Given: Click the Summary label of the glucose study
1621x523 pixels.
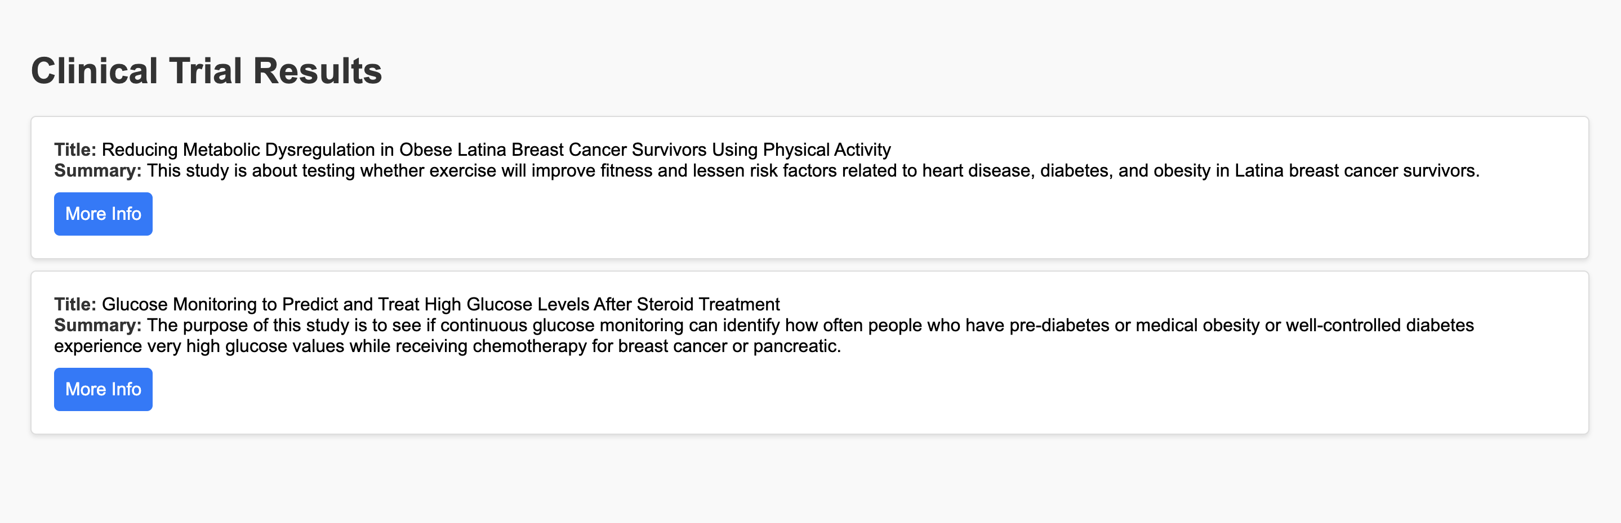Looking at the screenshot, I should pos(97,325).
